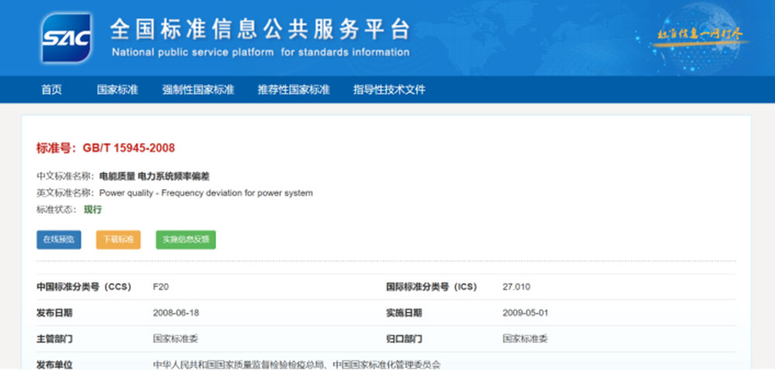Viewport: 775px width, 370px height.
Task: Click the Chinese standard name 电能质量 电力系统频率偏差
Action: tap(154, 176)
